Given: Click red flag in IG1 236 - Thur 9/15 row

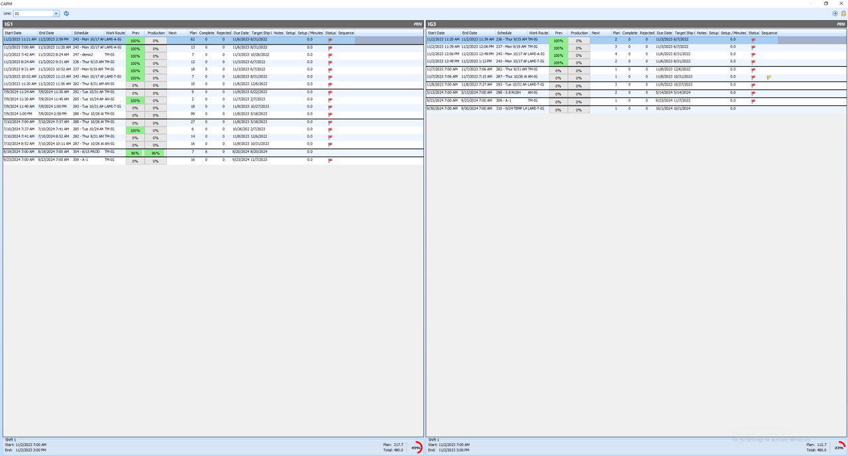Looking at the screenshot, I should (330, 62).
